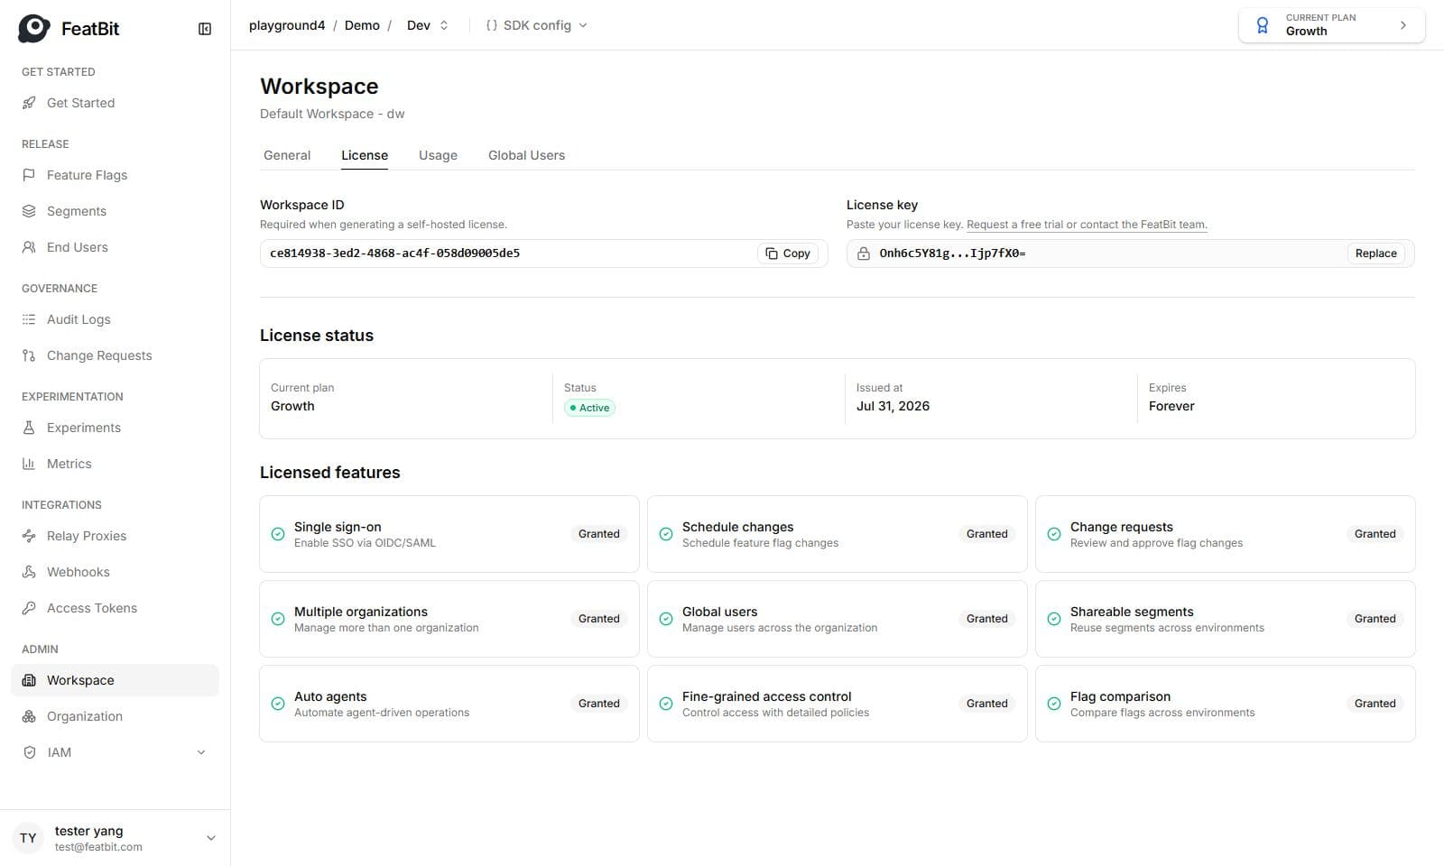Click the lock icon beside license key

864,253
